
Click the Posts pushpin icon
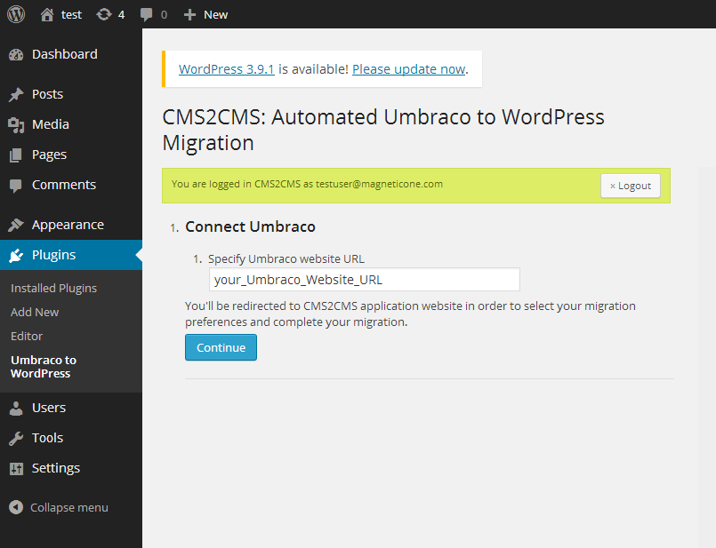[16, 94]
